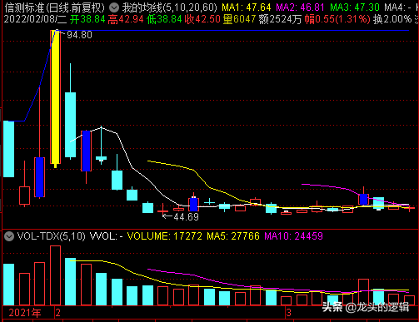
Task: Select the turnover rate 换2.00%
Action: click(392, 19)
